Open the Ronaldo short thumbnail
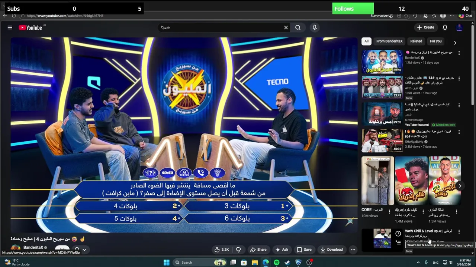Image resolution: width=476 pixels, height=267 pixels. coord(445,181)
